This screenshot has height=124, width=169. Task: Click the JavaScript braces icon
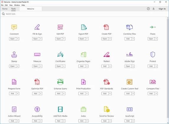(x=129, y=109)
